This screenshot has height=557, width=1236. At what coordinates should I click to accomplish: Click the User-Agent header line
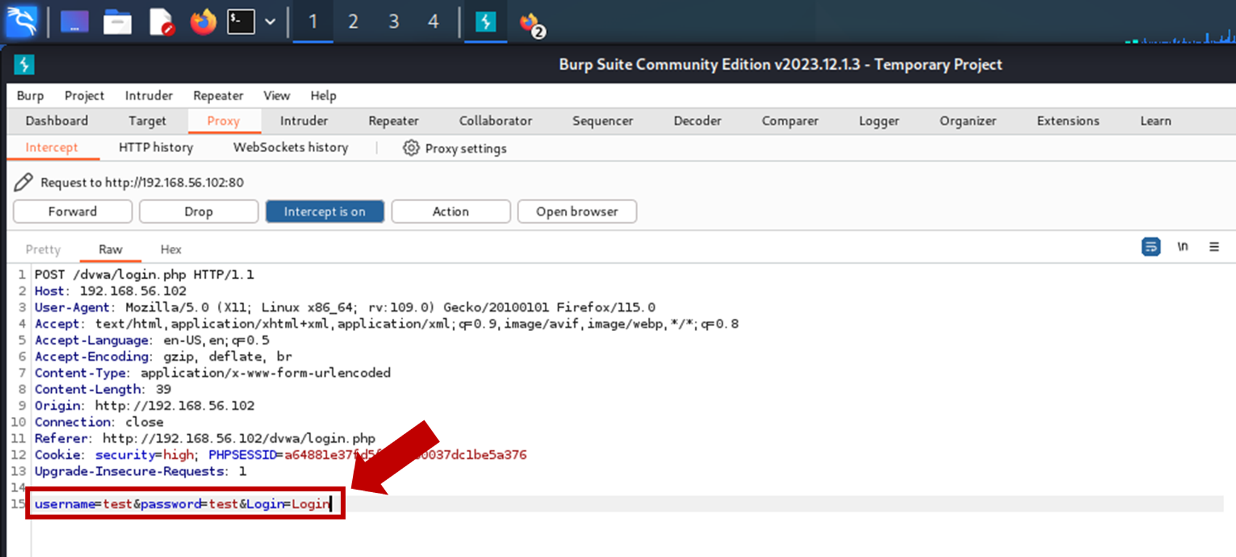pos(345,307)
